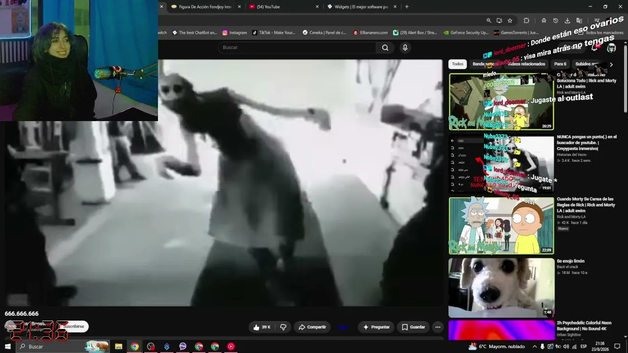Open the 'Se enojo limón' video title
628x353 pixels.
(571, 261)
